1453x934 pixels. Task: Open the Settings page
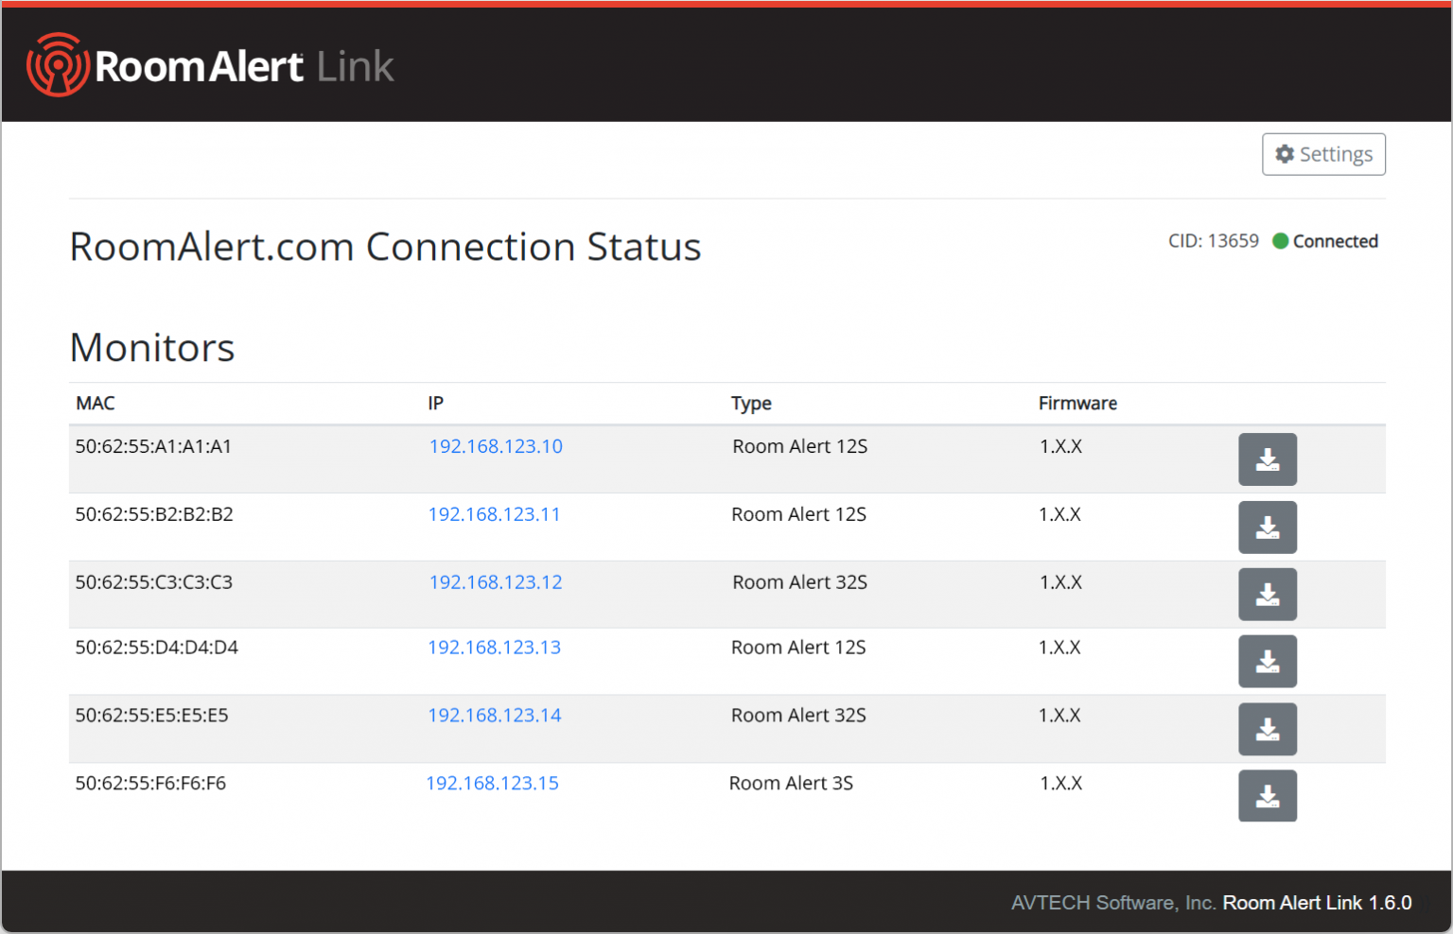tap(1323, 154)
